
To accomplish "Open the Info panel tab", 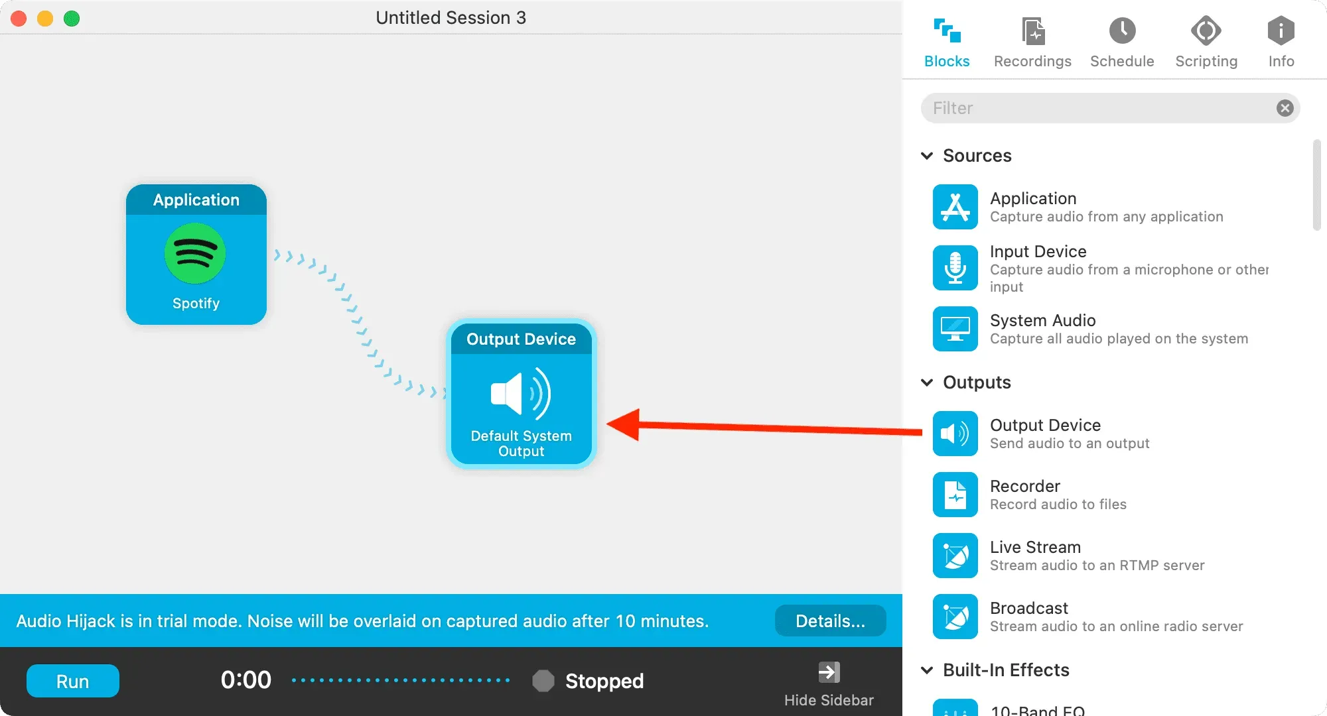I will (1281, 40).
